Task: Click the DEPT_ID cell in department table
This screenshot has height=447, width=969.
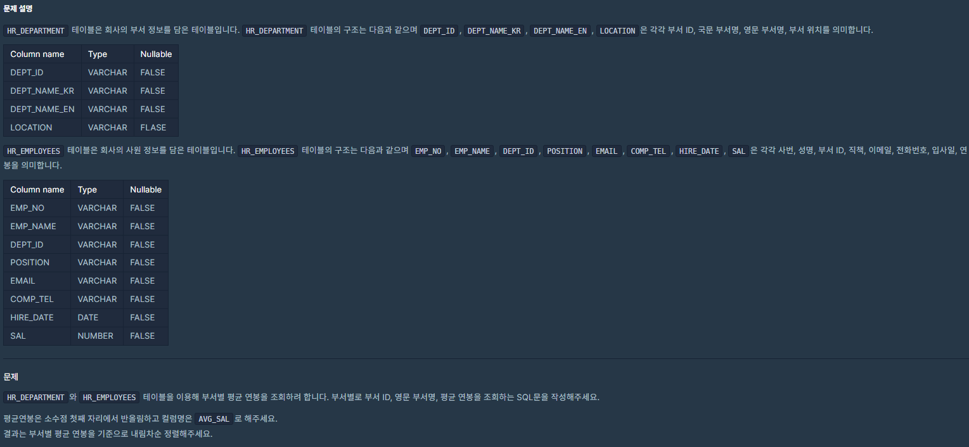Action: (x=42, y=72)
